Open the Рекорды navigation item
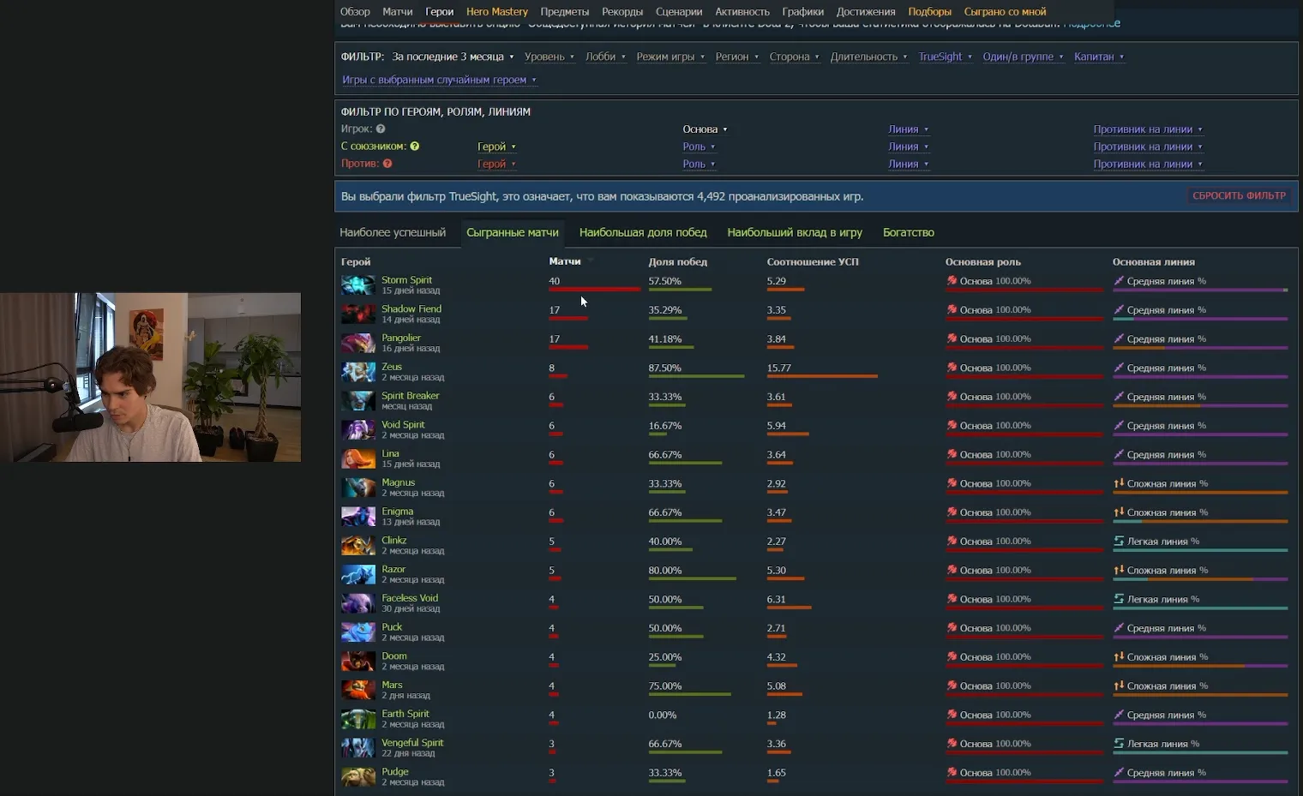The height and width of the screenshot is (796, 1303). [x=622, y=11]
